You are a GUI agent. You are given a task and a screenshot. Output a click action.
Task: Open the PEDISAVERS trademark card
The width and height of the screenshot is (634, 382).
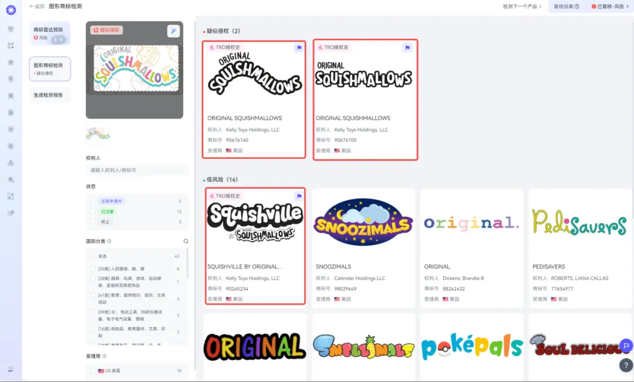coord(580,248)
